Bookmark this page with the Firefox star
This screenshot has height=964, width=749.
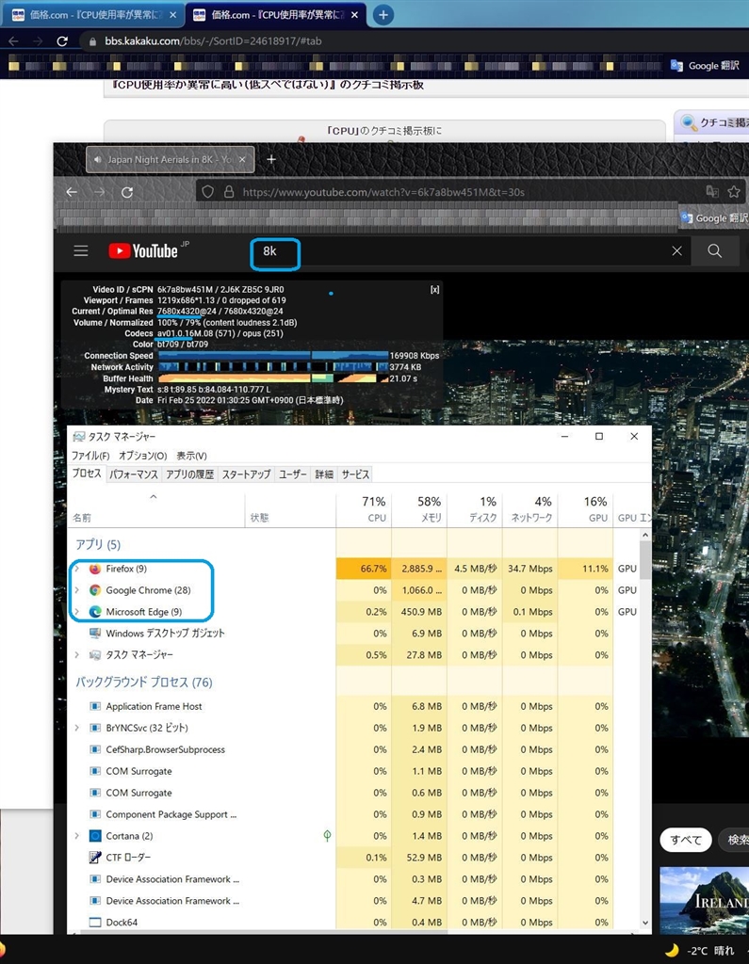tap(733, 192)
